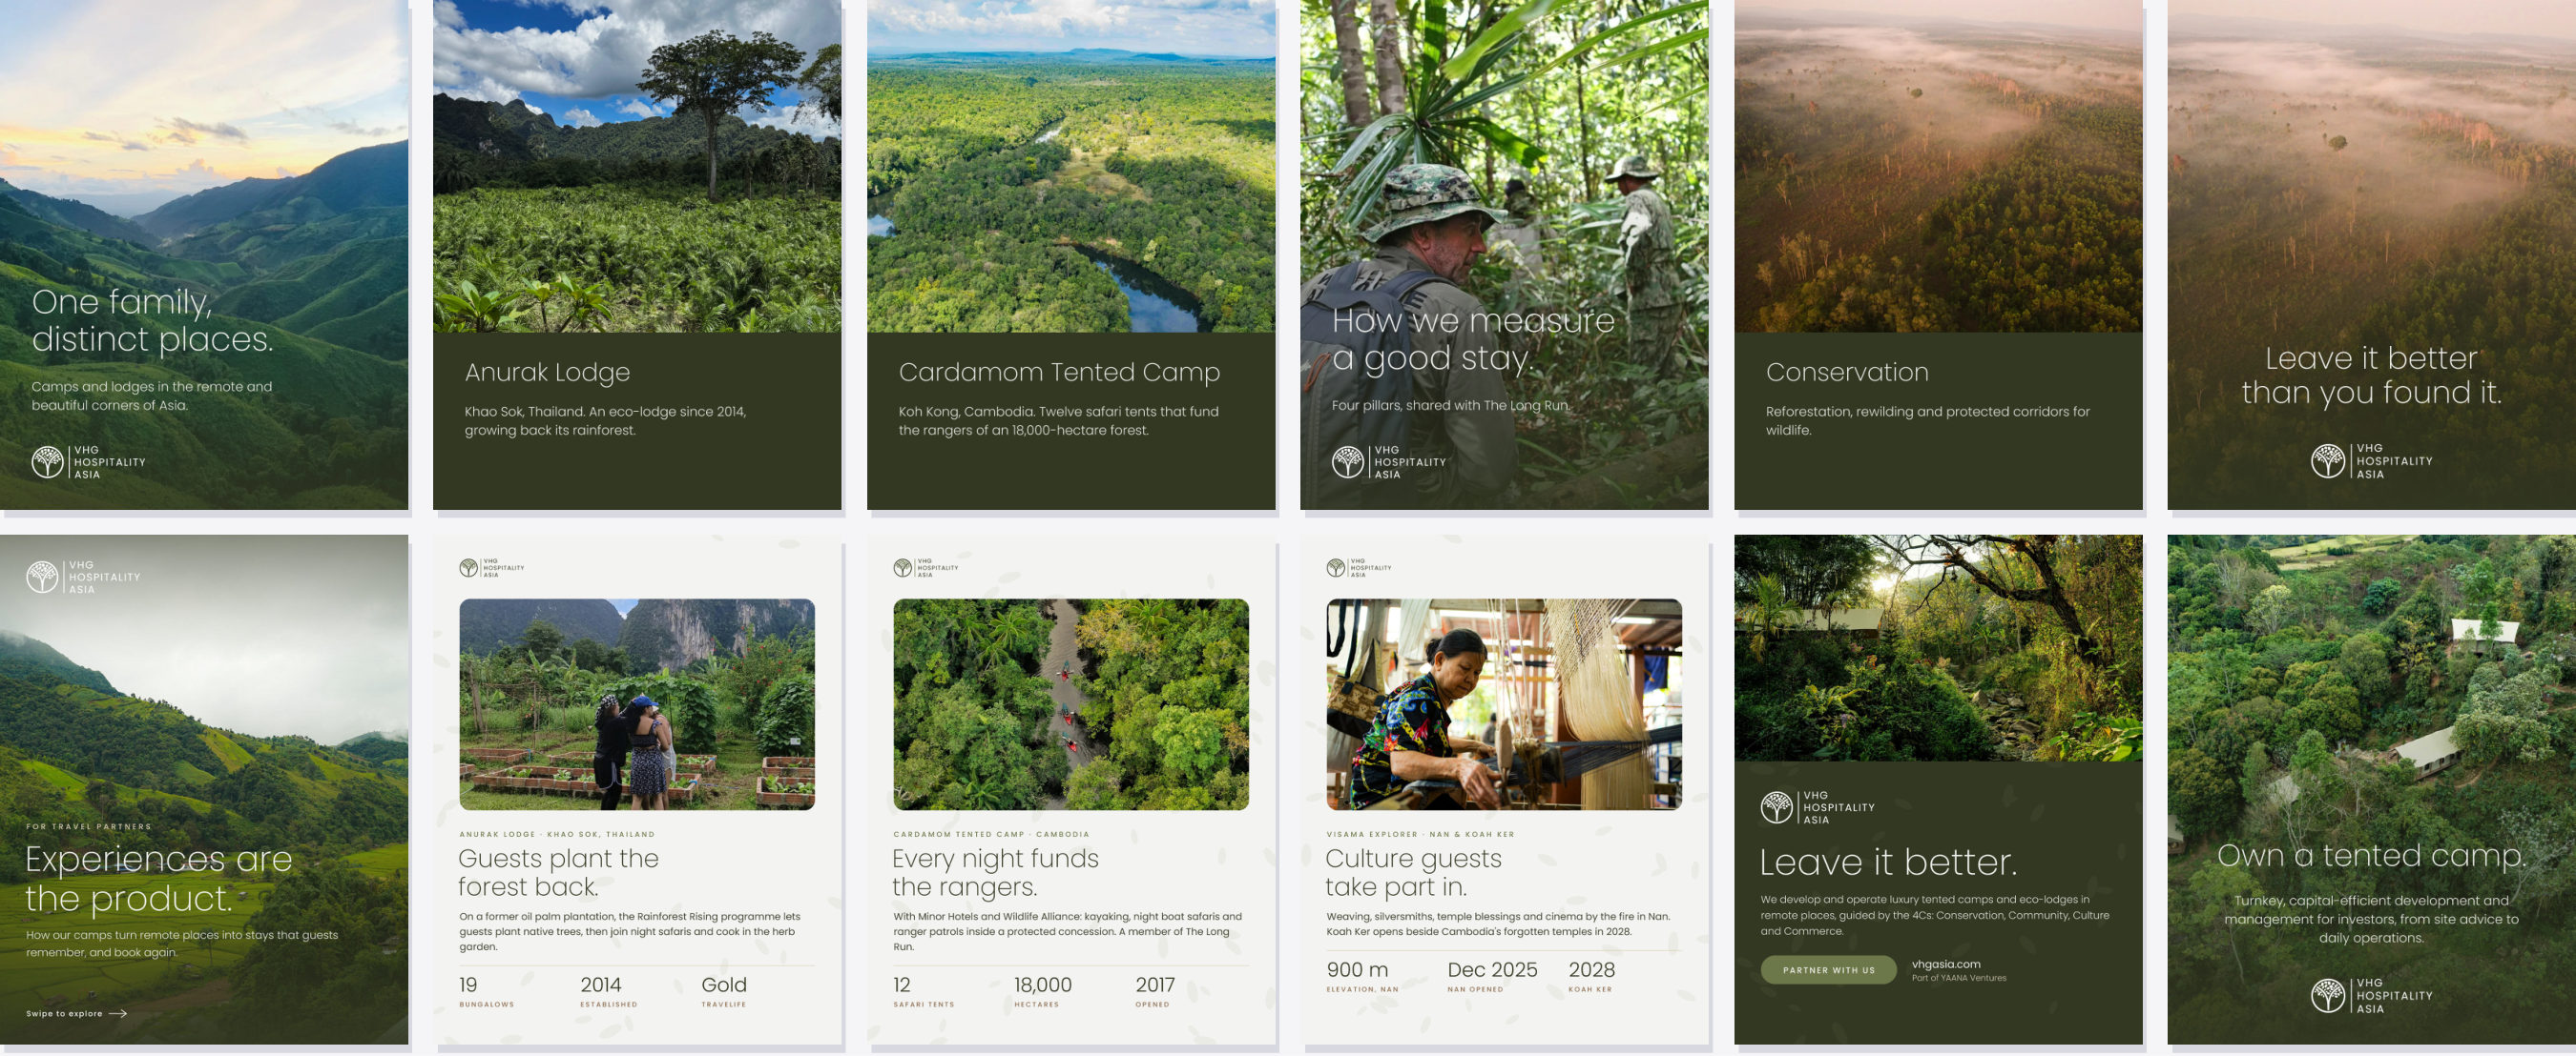Screen dimensions: 2576x1056
Task: Click the 'Swipe to explore' arrow
Action: [118, 1013]
